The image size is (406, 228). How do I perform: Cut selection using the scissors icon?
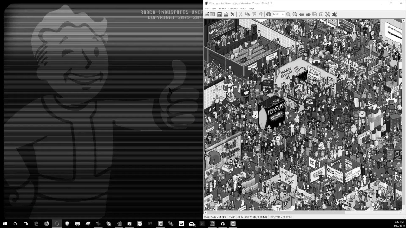[x=240, y=14]
